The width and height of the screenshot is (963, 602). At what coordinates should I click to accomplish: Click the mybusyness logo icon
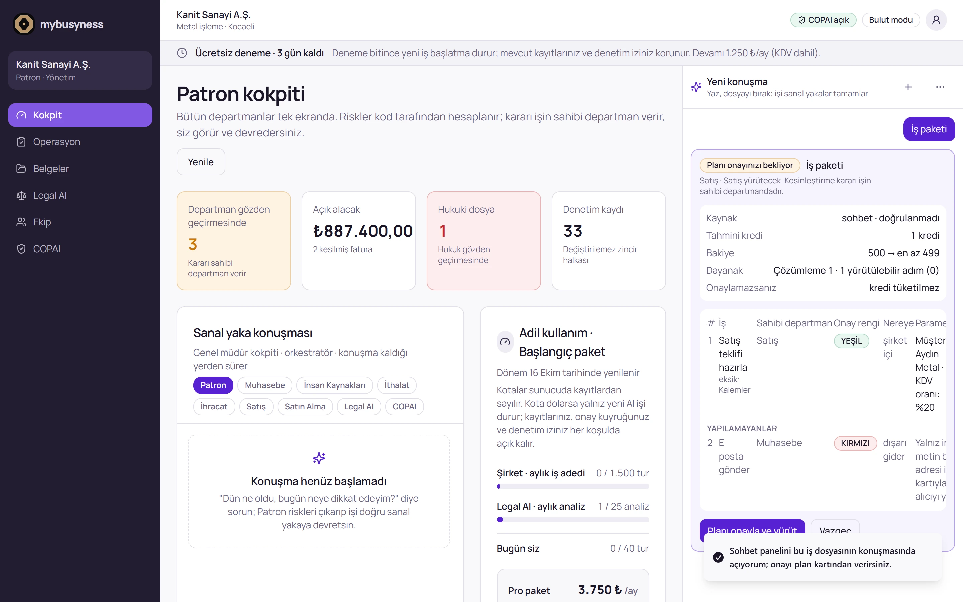(24, 24)
